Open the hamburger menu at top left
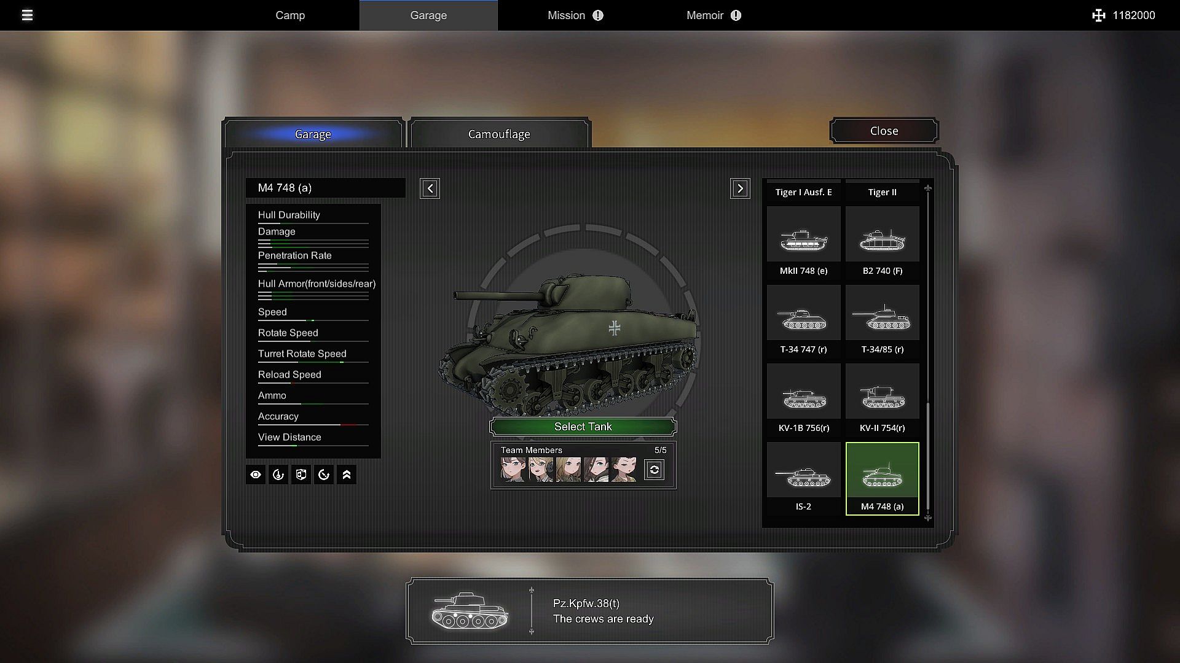This screenshot has width=1180, height=663. point(27,15)
